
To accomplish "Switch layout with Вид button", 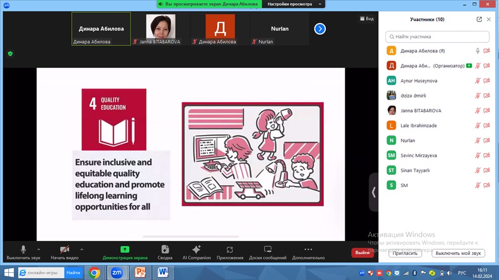I will pos(367,19).
